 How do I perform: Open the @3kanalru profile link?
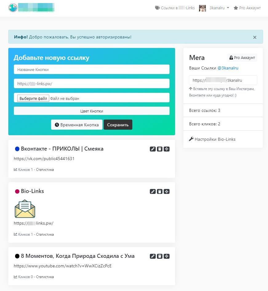(x=228, y=68)
